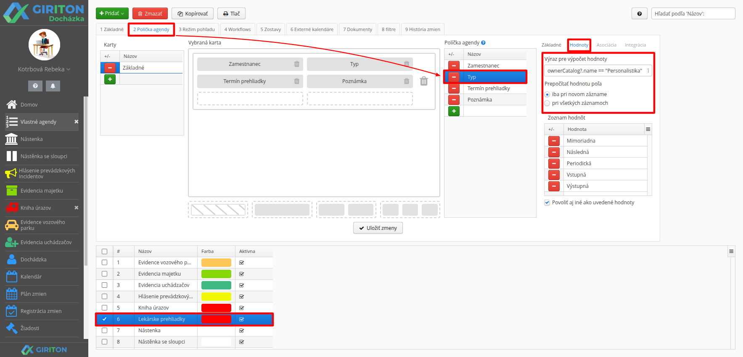Check row checkbox for Evidencia majetku
Image resolution: width=743 pixels, height=357 pixels.
click(104, 274)
